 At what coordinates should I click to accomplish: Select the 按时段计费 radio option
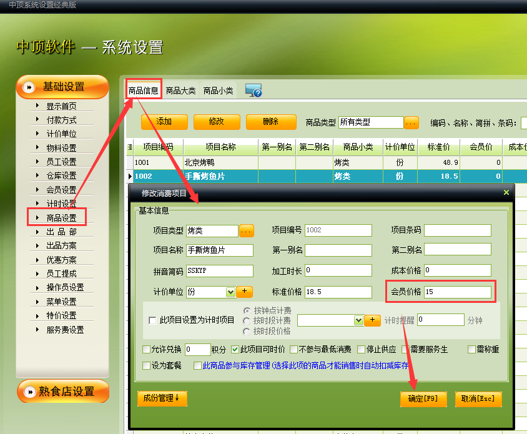pos(247,320)
